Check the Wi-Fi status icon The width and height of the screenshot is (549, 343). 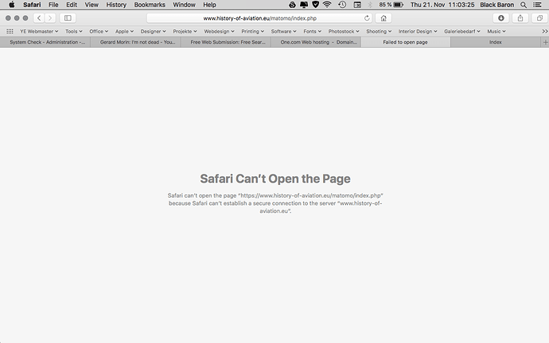tap(327, 5)
